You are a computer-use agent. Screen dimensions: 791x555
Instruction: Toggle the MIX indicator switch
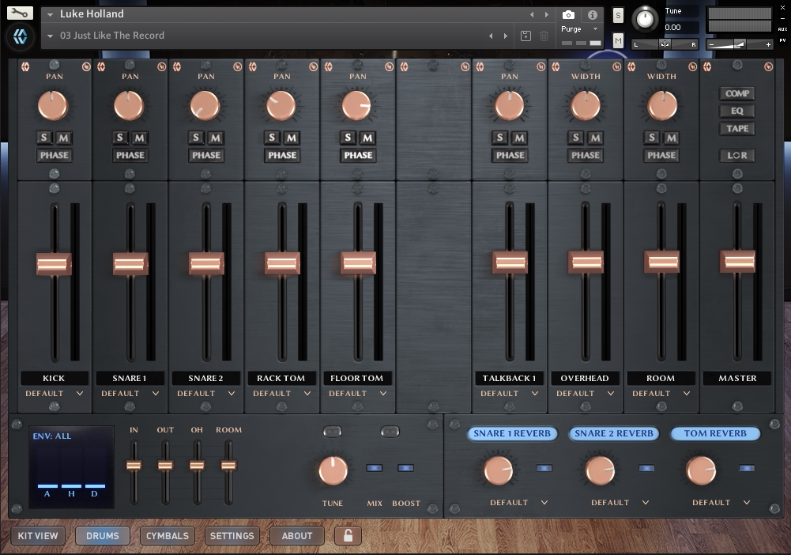pyautogui.click(x=375, y=468)
